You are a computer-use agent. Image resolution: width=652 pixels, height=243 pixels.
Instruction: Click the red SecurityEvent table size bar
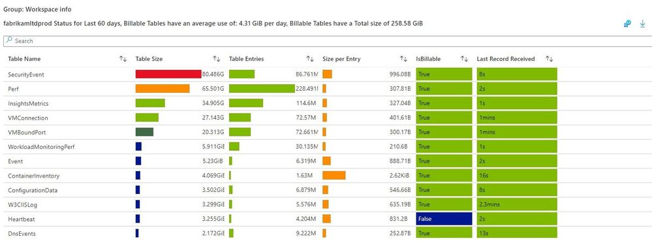coord(168,74)
